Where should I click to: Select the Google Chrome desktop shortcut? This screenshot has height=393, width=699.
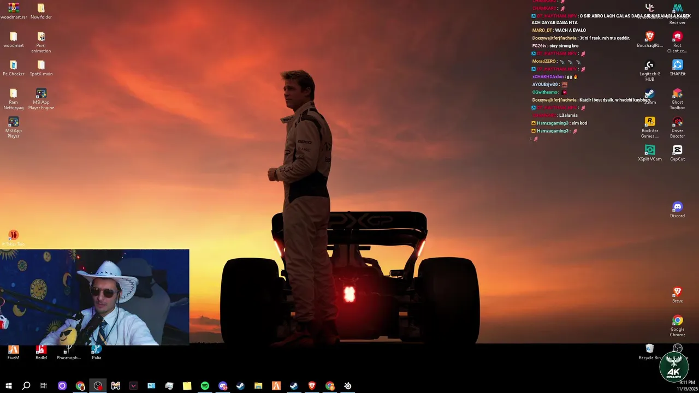[x=677, y=326]
